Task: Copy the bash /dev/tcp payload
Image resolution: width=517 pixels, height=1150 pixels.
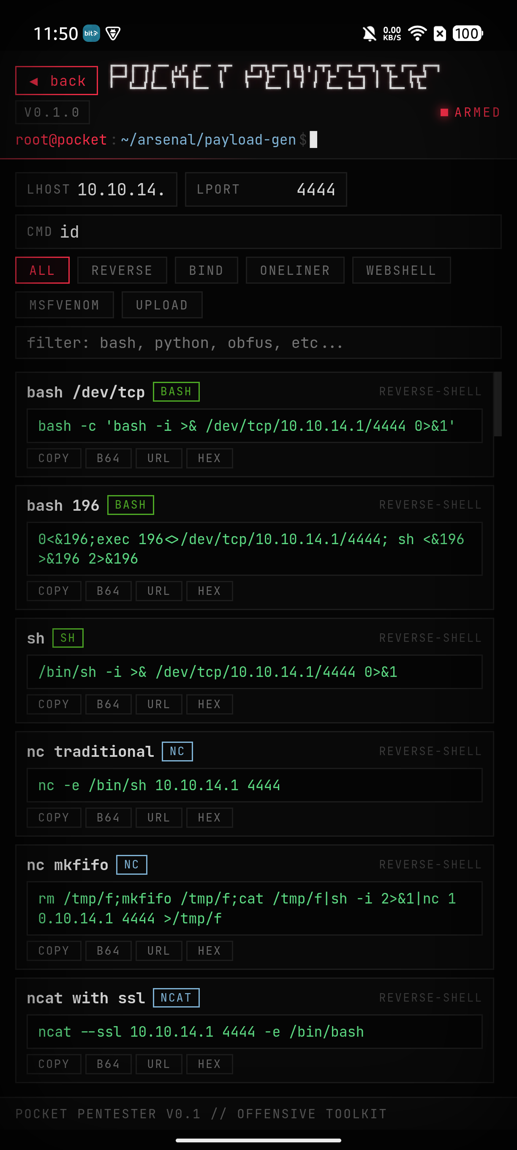Action: click(54, 458)
